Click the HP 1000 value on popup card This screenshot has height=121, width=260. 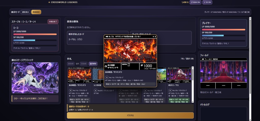(x=146, y=66)
